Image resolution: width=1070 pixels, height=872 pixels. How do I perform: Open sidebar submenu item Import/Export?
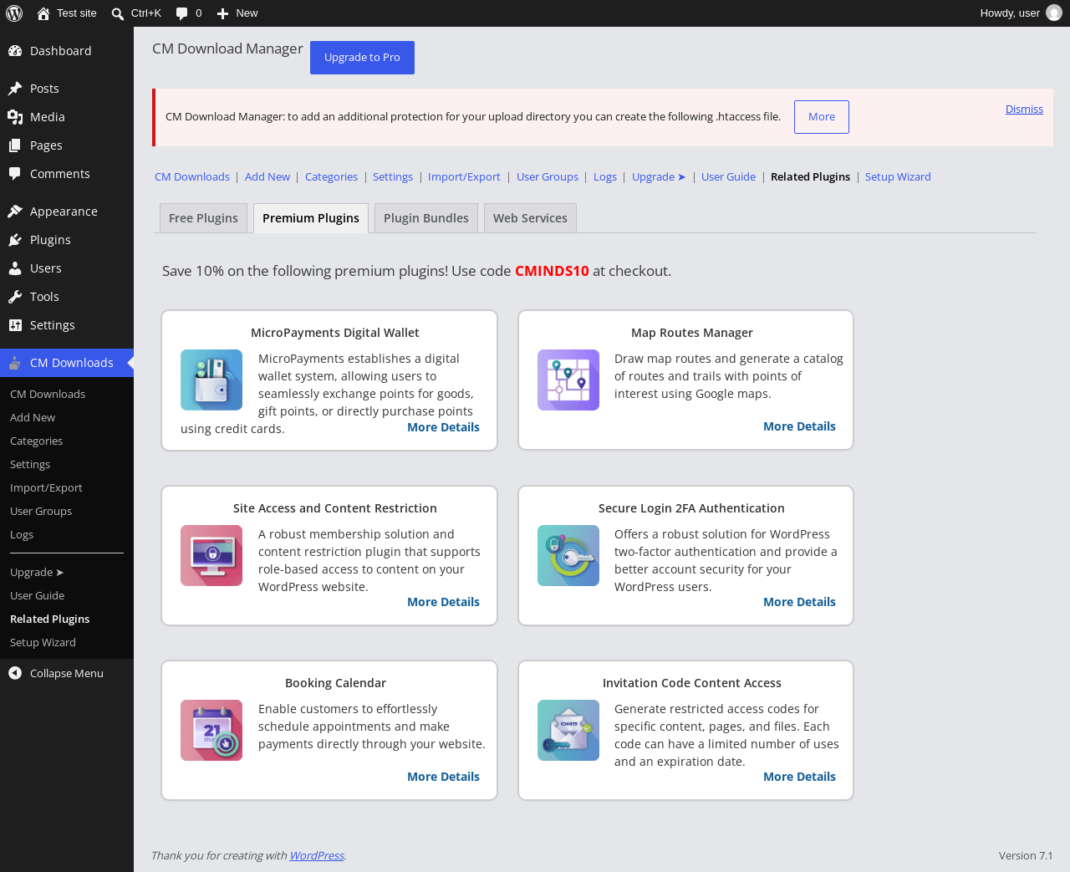pyautogui.click(x=67, y=487)
